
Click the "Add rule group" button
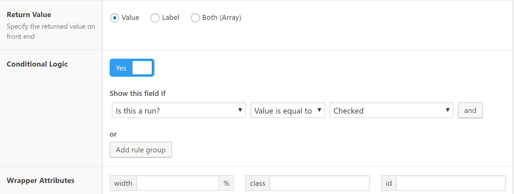point(141,150)
